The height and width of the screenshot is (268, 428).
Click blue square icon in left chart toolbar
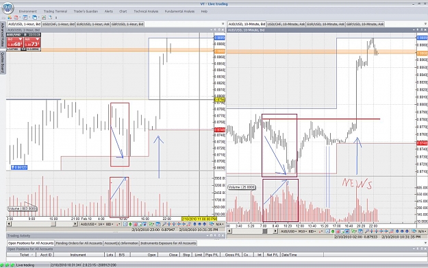[125, 224]
